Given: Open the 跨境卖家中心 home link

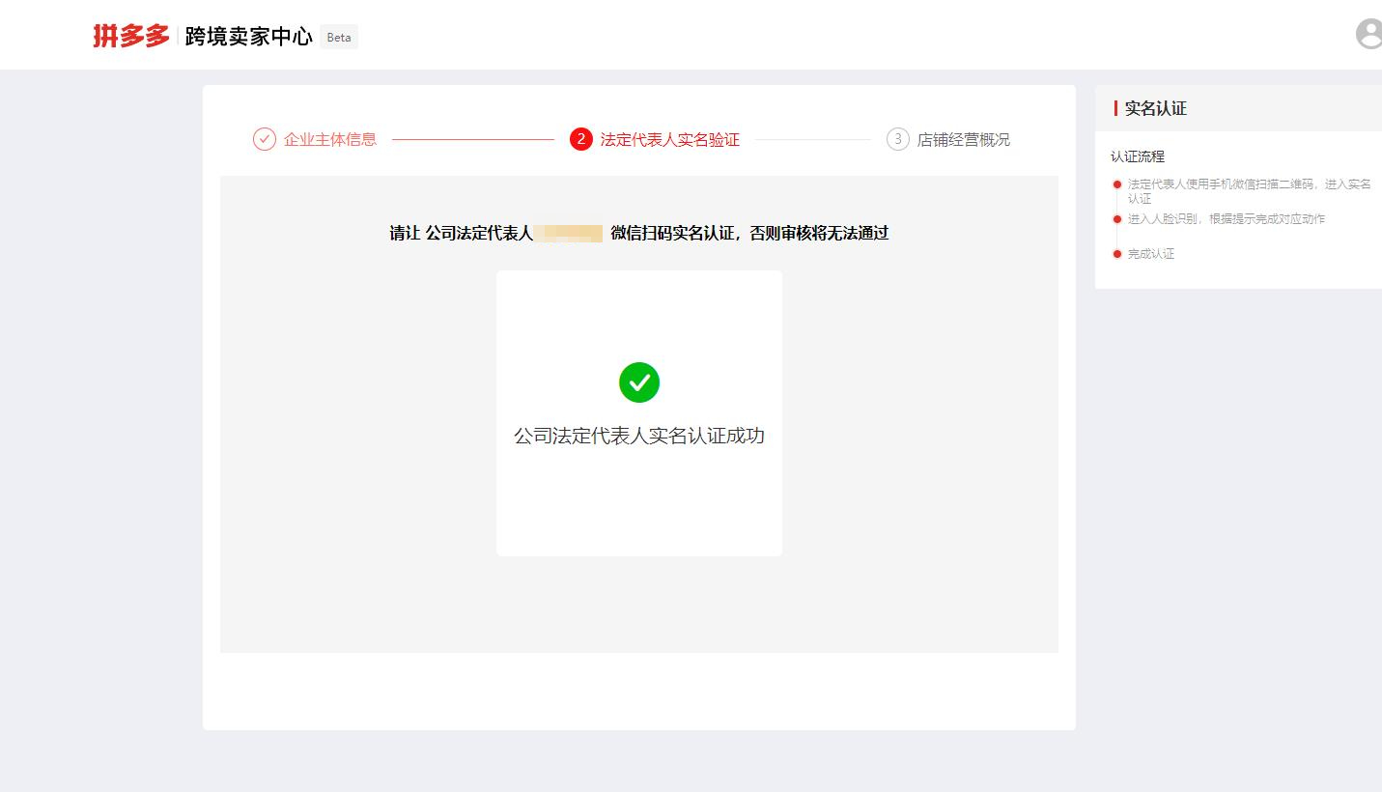Looking at the screenshot, I should point(246,36).
